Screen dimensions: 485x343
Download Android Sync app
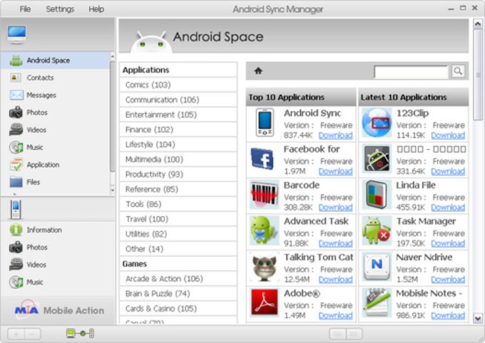(336, 135)
